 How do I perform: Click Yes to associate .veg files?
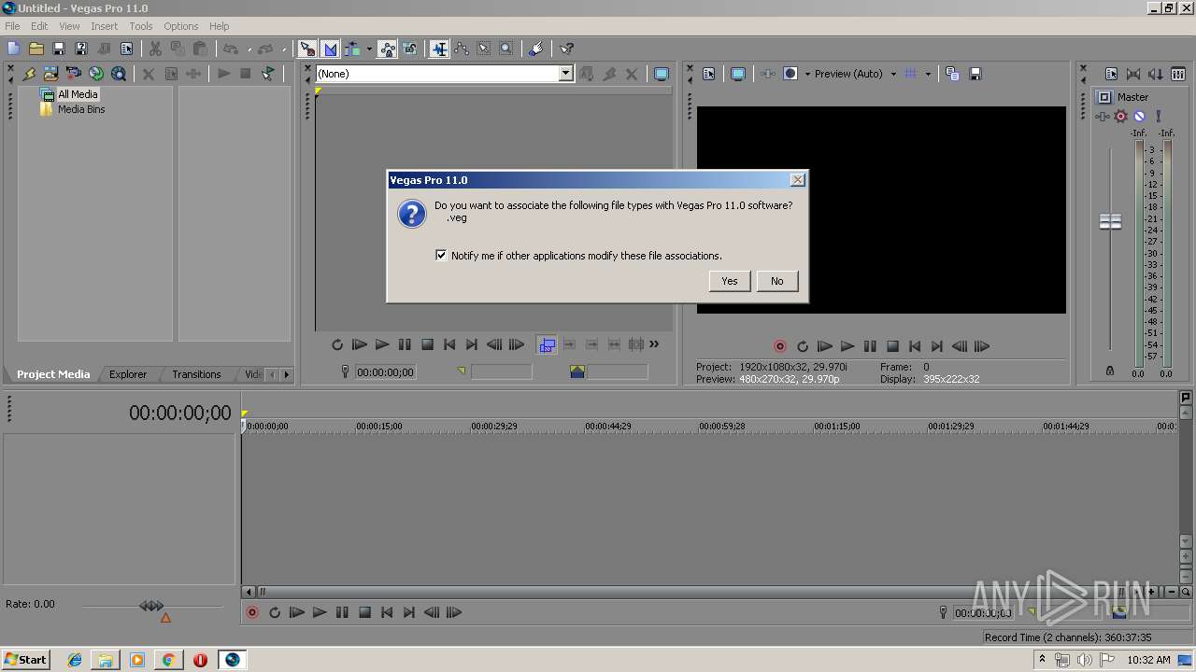[730, 281]
